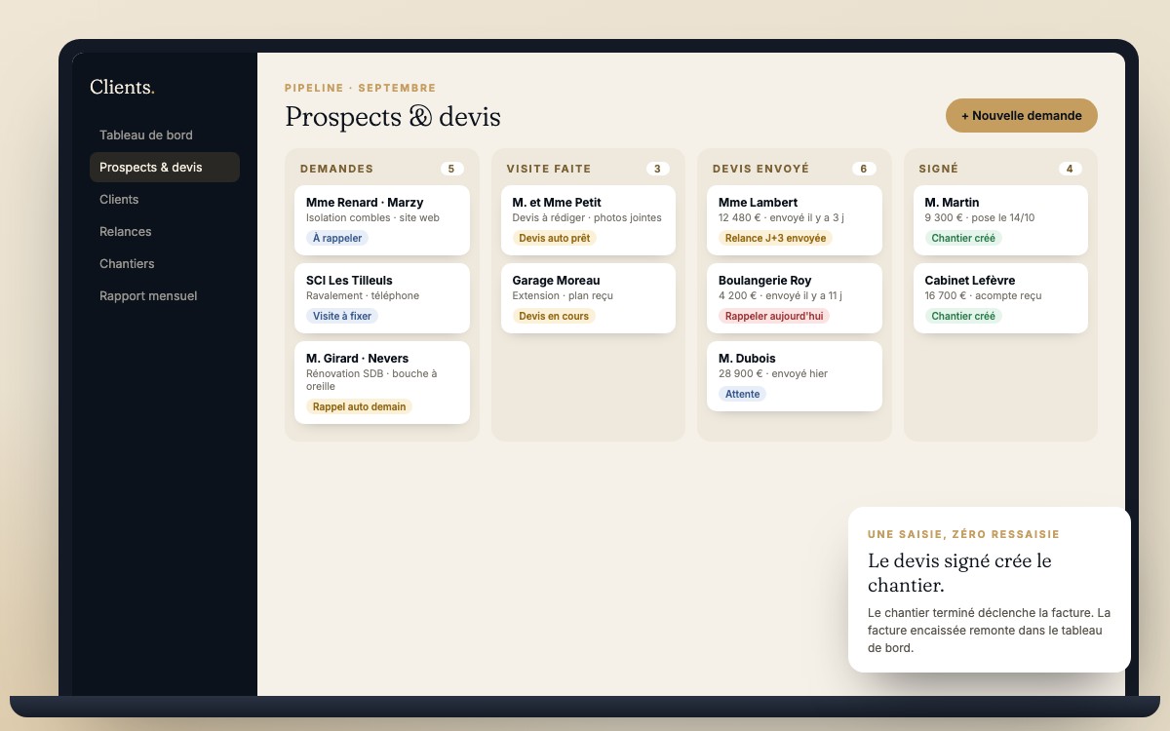Click text '12 480 € · envoyé il y a 3 j'
The height and width of the screenshot is (731, 1170).
[781, 218]
